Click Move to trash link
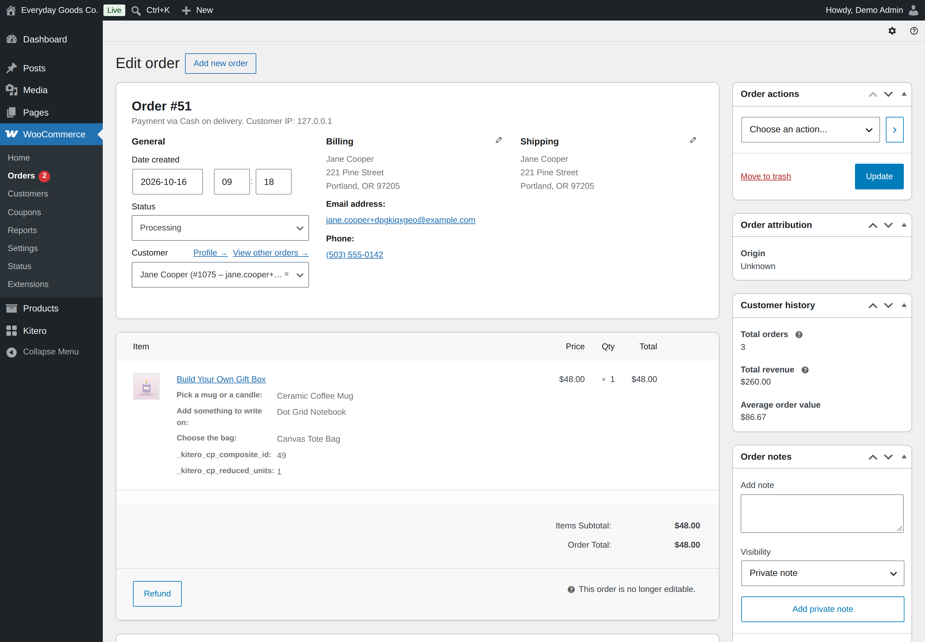Screen dimensions: 925x642 [x=766, y=177]
